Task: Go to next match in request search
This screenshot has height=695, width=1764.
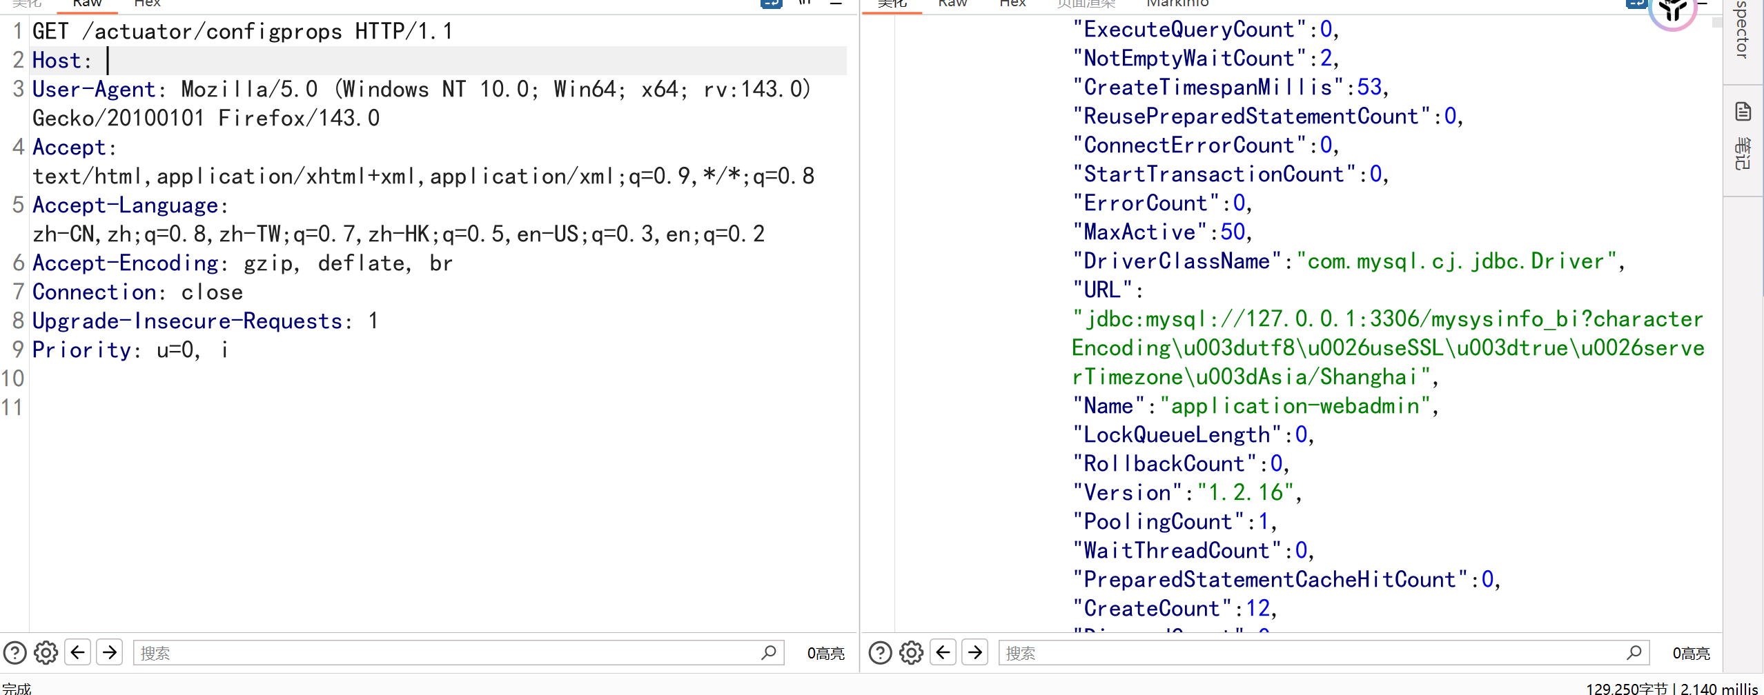Action: (x=110, y=652)
